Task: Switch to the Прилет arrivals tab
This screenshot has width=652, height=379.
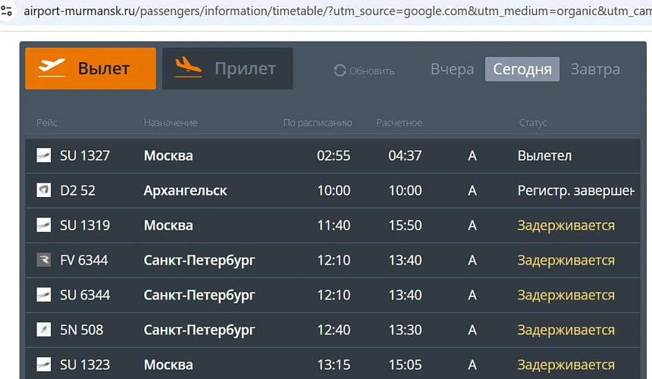Action: pos(227,68)
